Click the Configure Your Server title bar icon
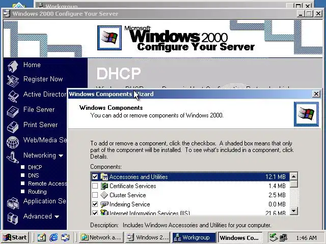Image resolution: width=326 pixels, height=244 pixels. pyautogui.click(x=7, y=14)
